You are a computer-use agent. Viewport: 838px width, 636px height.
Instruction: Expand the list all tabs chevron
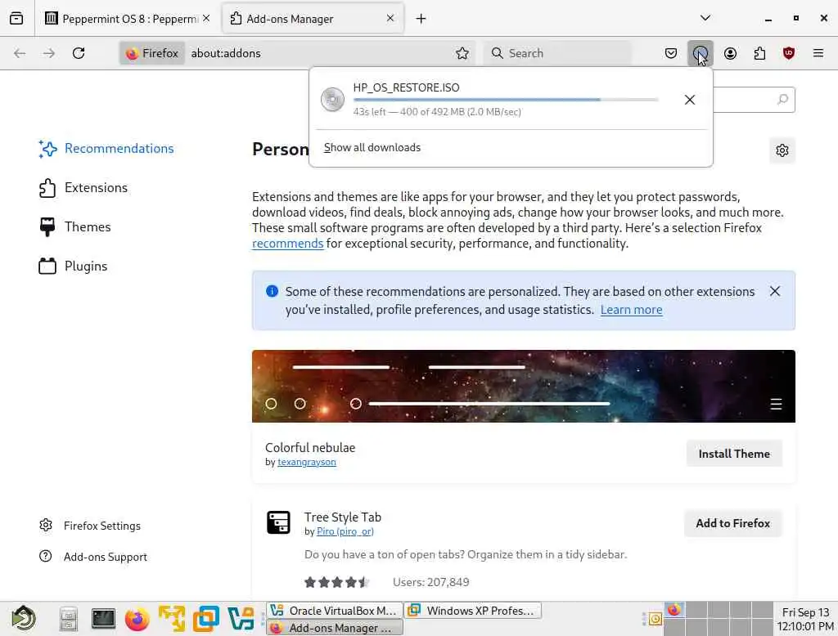pos(705,18)
